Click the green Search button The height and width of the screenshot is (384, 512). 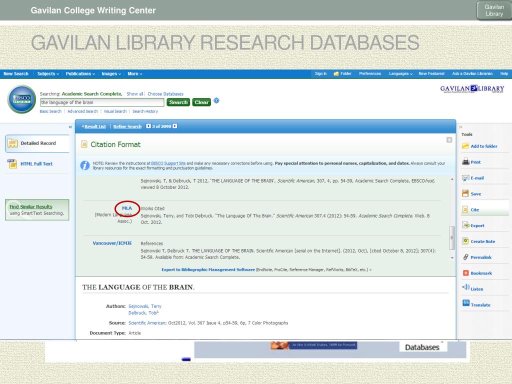click(x=178, y=102)
